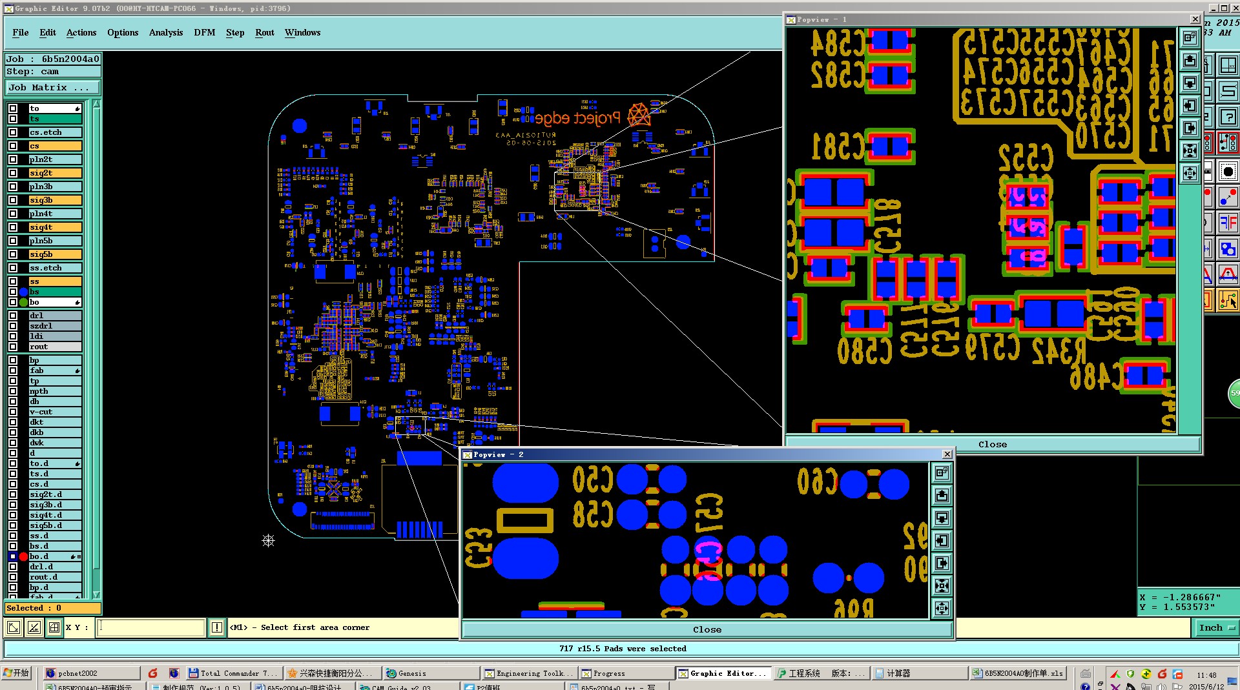The image size is (1240, 690).
Task: Click the top window-link icon in Popview 2
Action: 942,473
